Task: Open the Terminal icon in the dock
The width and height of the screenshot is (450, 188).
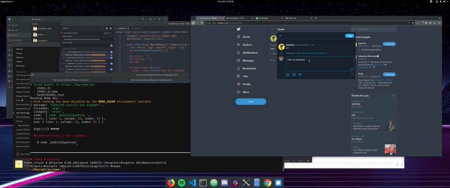Action: pyautogui.click(x=203, y=183)
